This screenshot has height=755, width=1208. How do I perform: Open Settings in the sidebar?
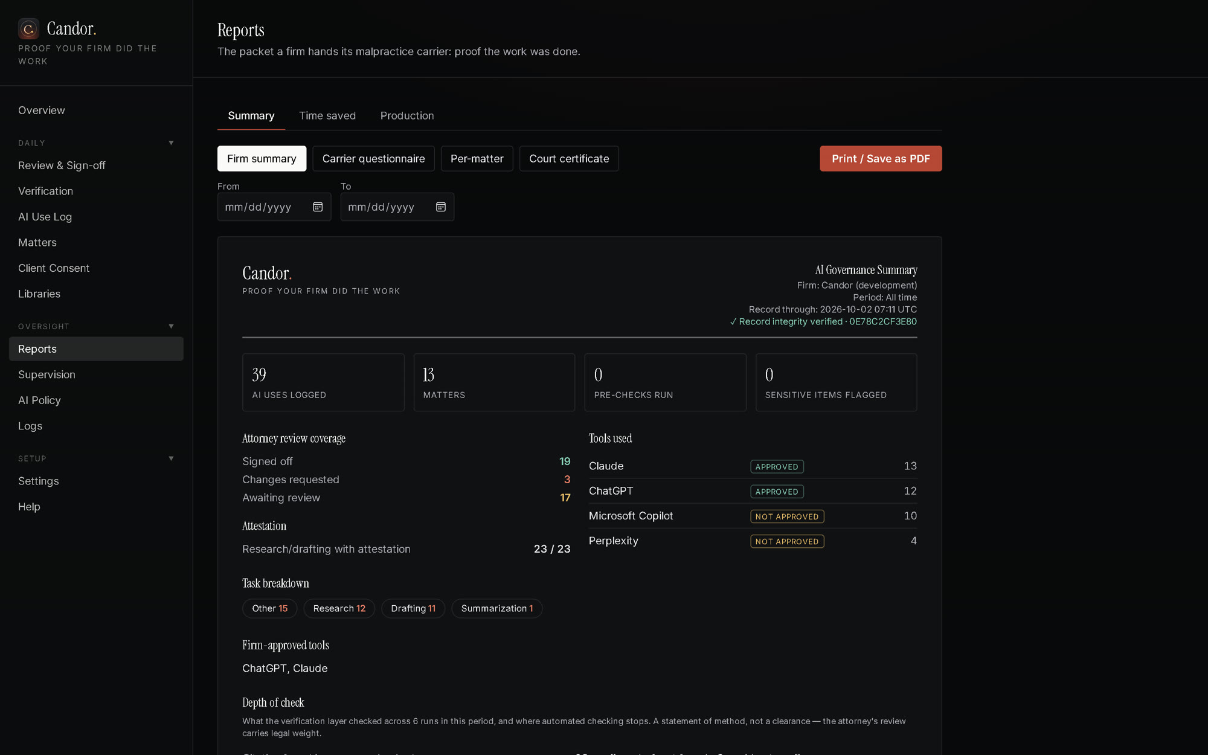click(96, 481)
